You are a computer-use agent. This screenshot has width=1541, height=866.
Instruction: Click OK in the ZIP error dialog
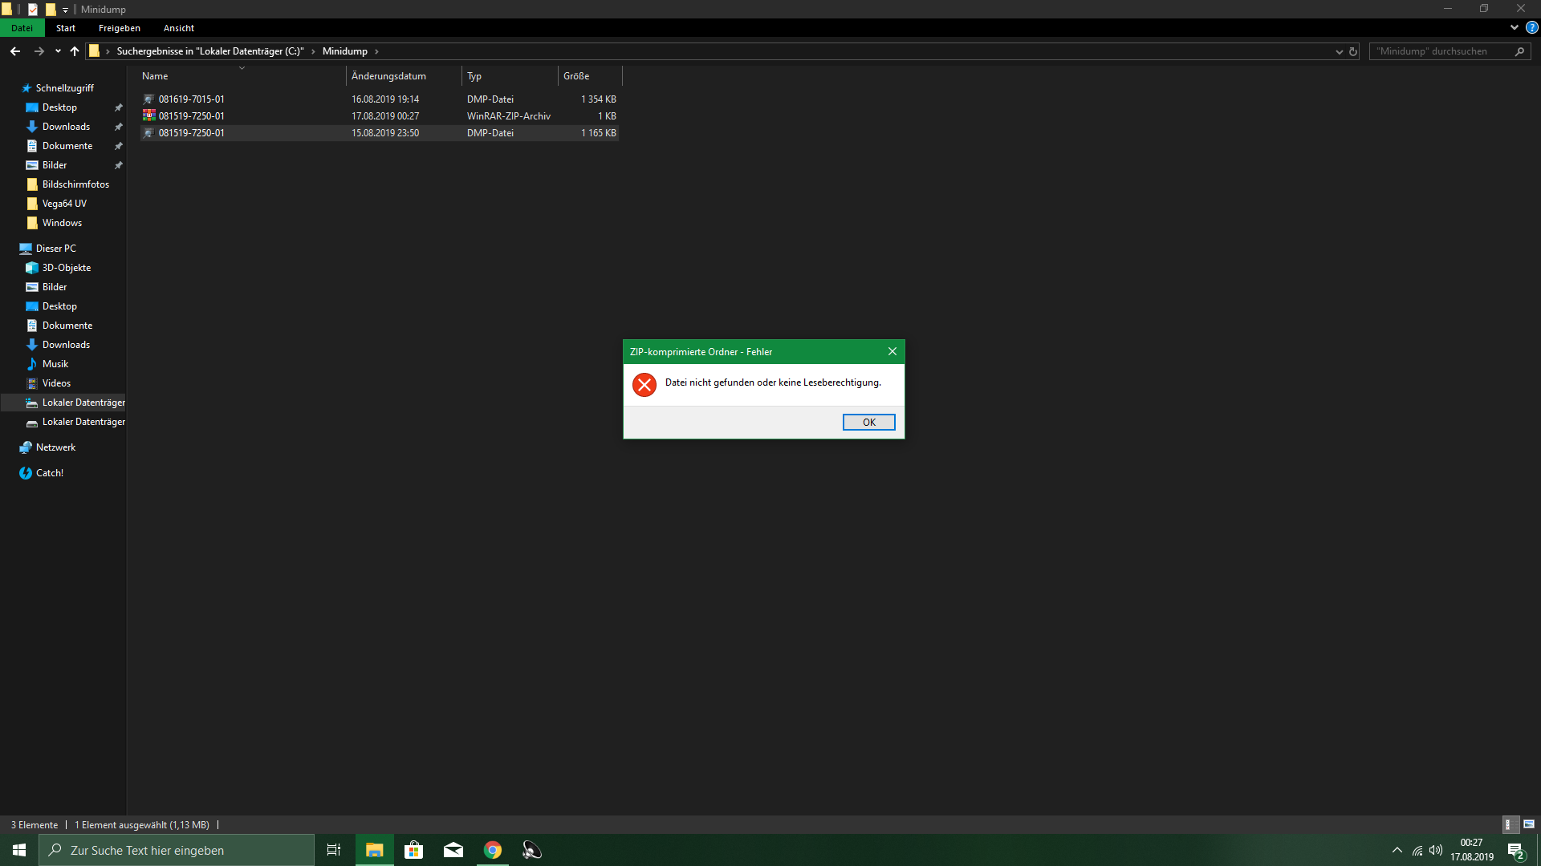(x=868, y=423)
